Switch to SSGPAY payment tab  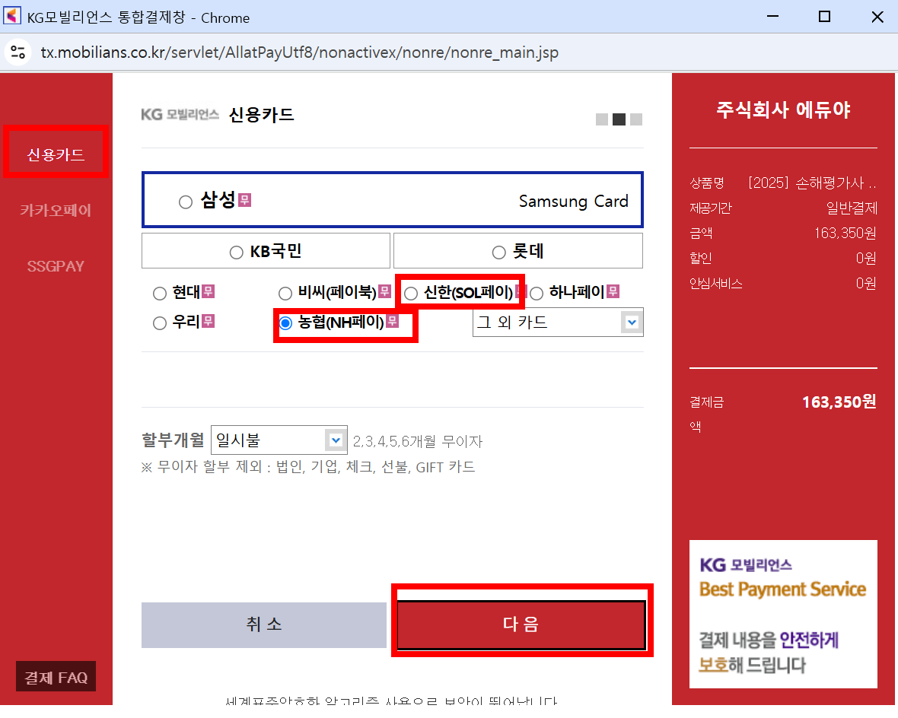56,266
